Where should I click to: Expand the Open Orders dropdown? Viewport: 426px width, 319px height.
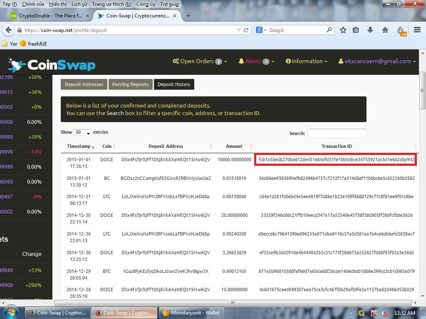(x=199, y=61)
